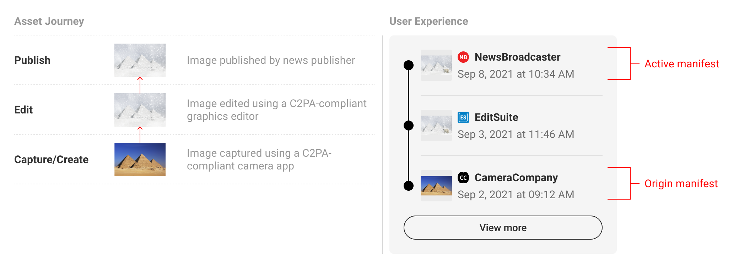Click the Active manifest red label
The height and width of the screenshot is (268, 739).
[x=681, y=64]
